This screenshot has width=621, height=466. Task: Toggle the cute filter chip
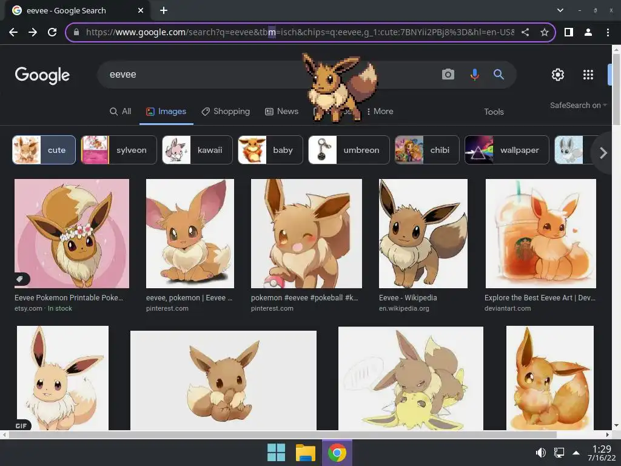(44, 150)
